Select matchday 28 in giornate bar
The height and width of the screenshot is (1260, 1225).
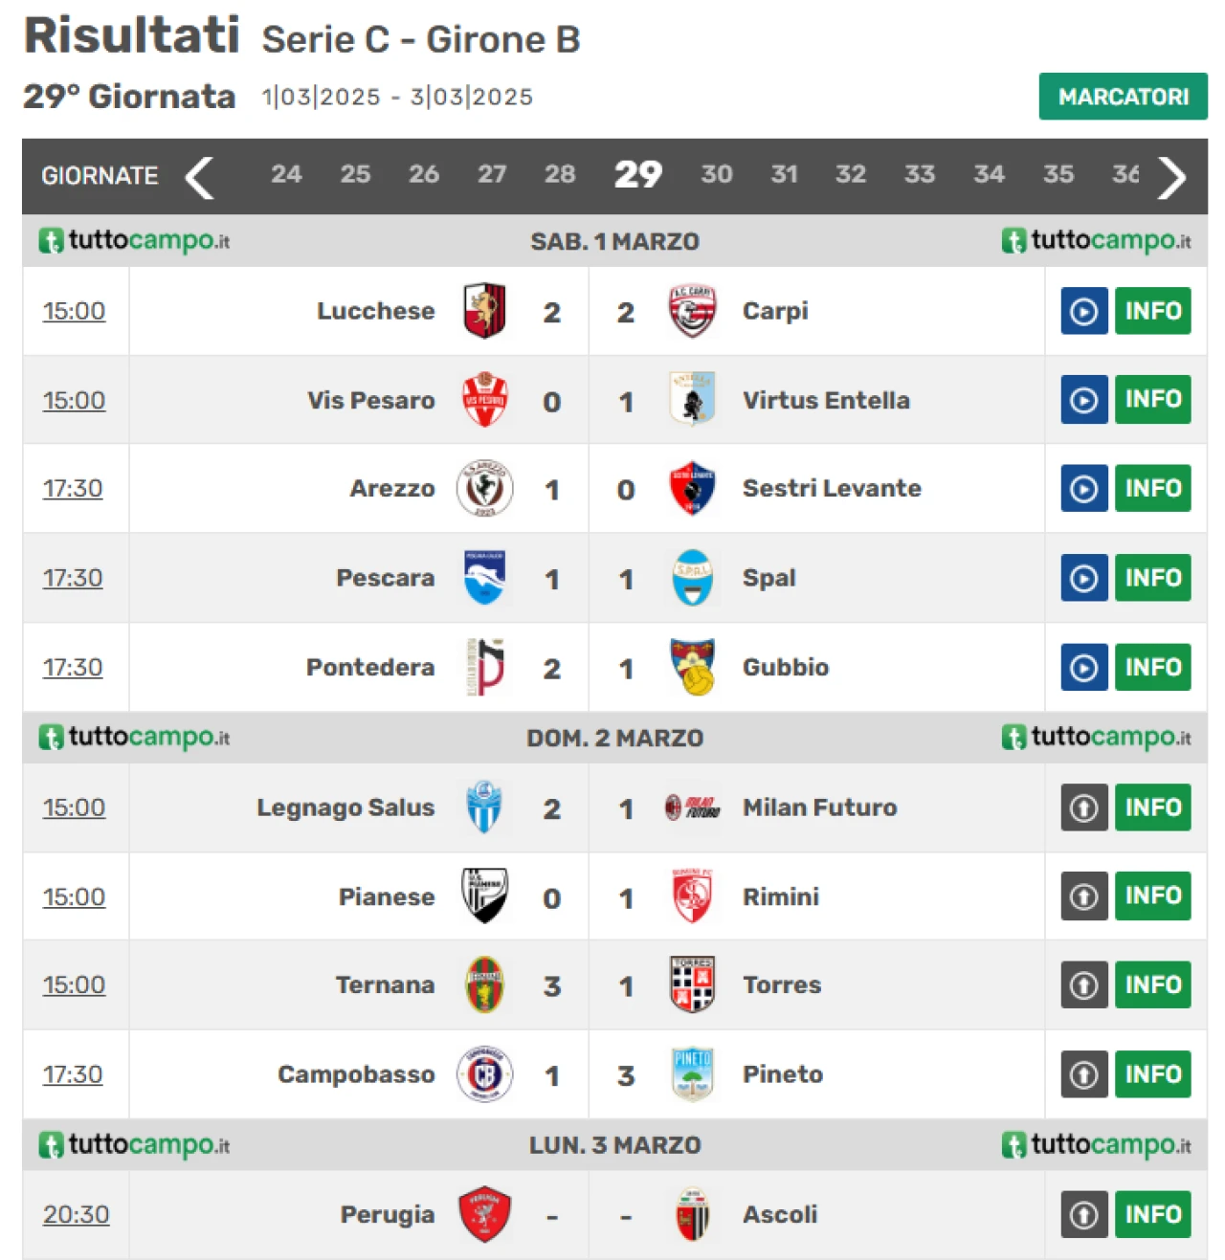(560, 174)
